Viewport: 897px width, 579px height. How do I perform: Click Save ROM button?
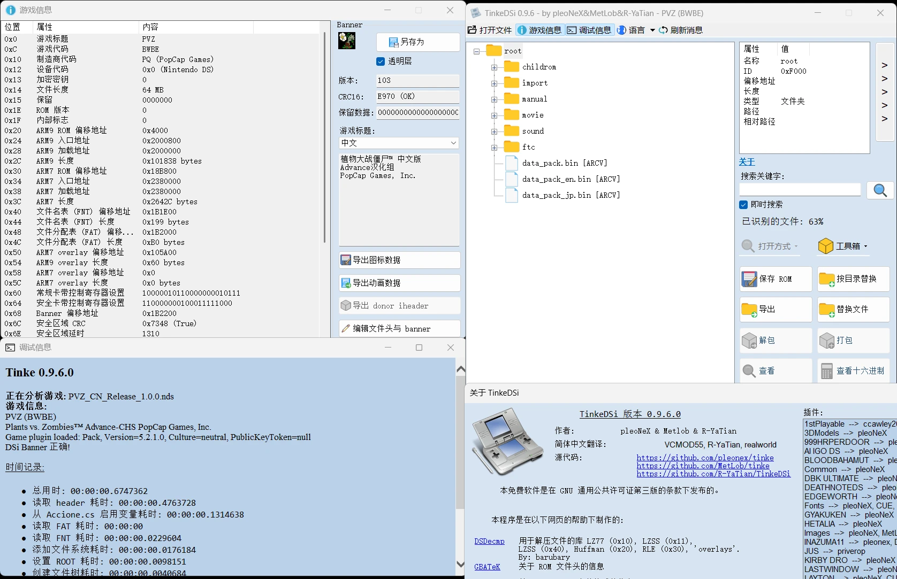point(776,279)
